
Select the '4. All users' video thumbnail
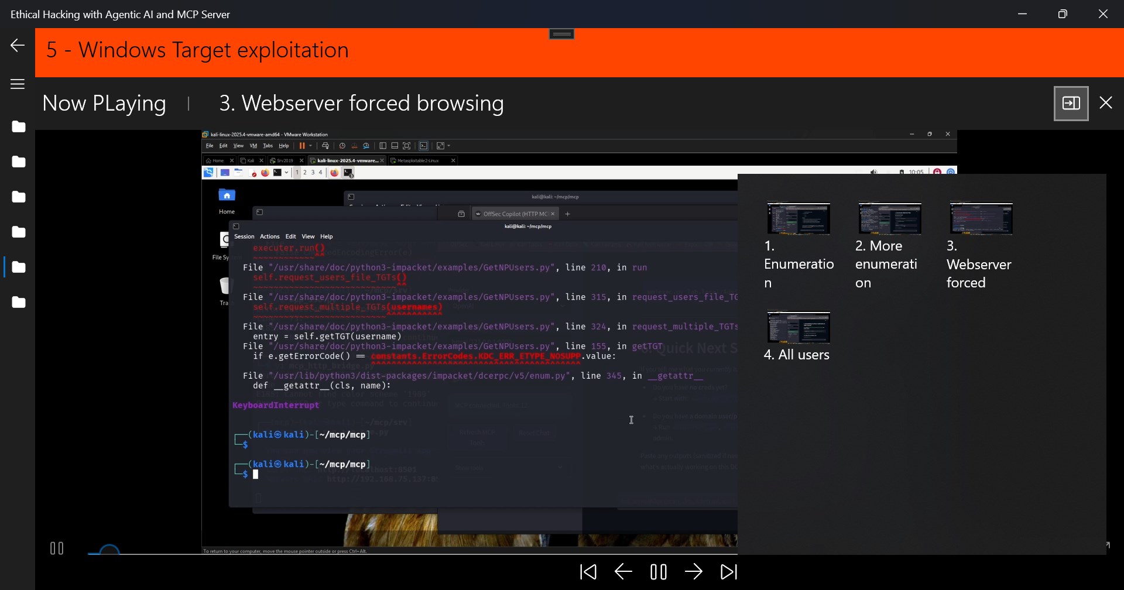(799, 327)
